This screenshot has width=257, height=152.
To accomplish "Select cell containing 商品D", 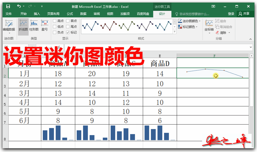I will [x=160, y=63].
